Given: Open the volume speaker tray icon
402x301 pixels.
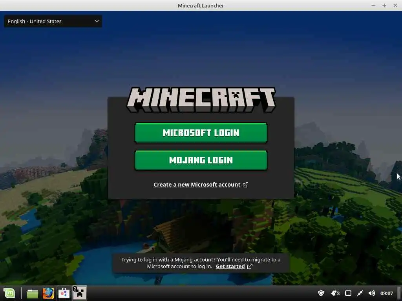Looking at the screenshot, I should coord(371,293).
